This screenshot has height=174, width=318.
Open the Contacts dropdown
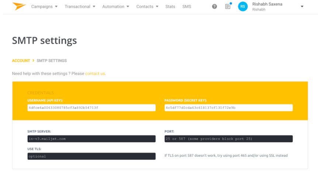coord(147,7)
